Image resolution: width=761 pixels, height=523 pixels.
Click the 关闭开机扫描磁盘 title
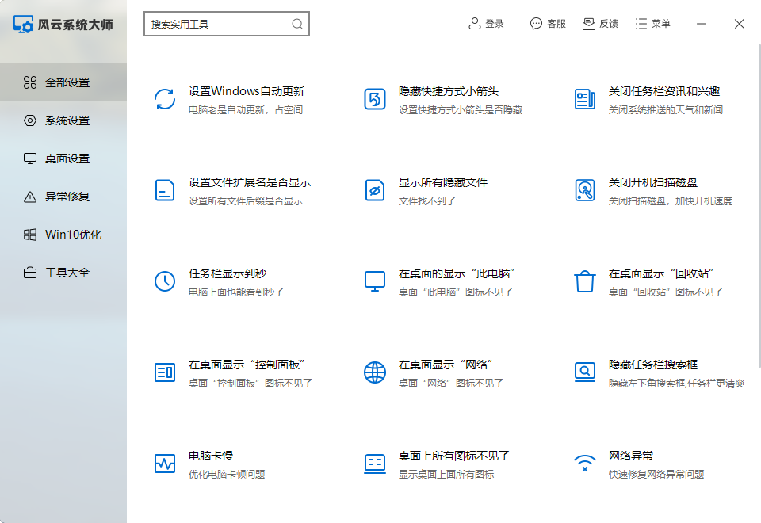[x=652, y=182]
